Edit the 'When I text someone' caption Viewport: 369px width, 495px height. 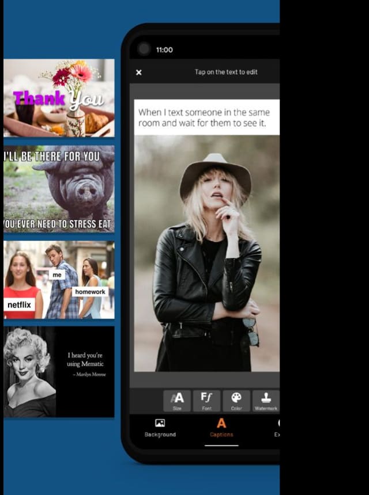pos(206,117)
